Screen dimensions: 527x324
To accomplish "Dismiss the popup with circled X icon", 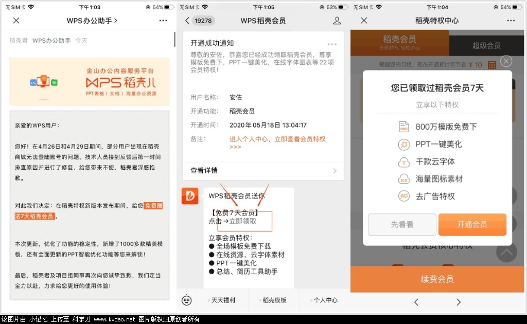I will coord(506,61).
